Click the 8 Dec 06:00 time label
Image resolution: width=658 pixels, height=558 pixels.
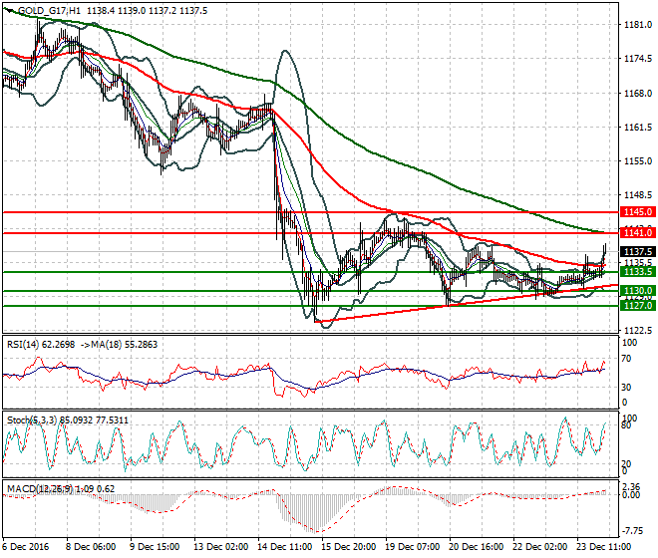(x=91, y=547)
